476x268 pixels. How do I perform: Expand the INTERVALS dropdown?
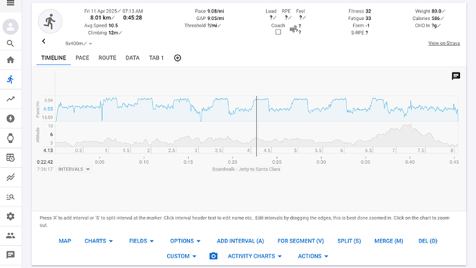pyautogui.click(x=74, y=169)
